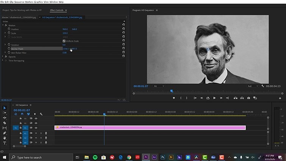Image resolution: width=286 pixels, height=161 pixels.
Task: Click the Extract button
Action: 242,98
